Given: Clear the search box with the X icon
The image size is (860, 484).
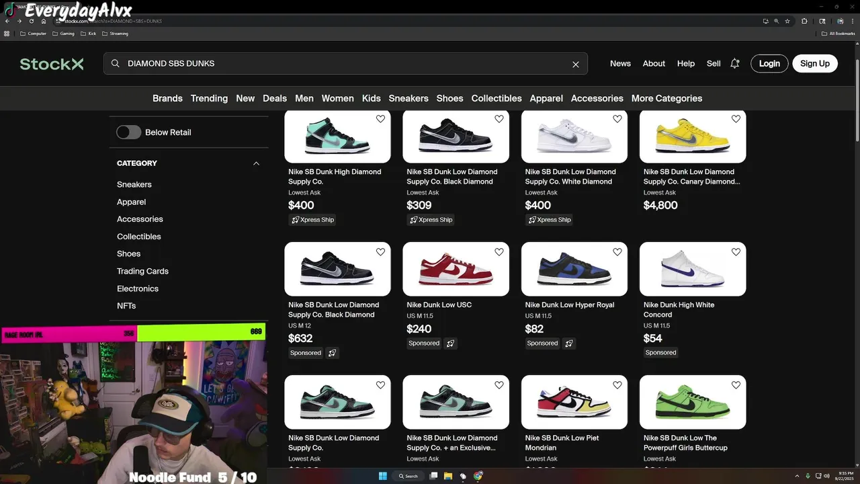Looking at the screenshot, I should pyautogui.click(x=575, y=65).
